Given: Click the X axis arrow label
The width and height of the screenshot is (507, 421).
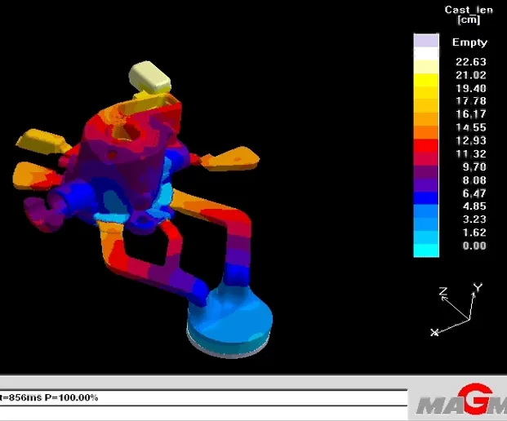Looking at the screenshot, I should (x=434, y=331).
